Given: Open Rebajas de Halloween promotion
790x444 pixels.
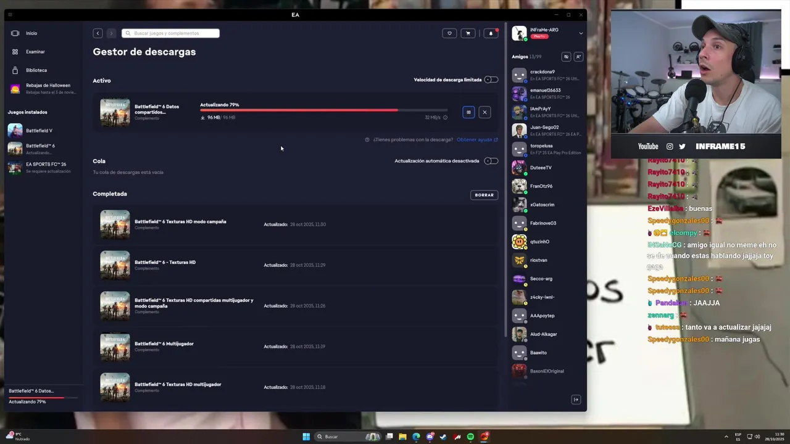Looking at the screenshot, I should (x=43, y=89).
